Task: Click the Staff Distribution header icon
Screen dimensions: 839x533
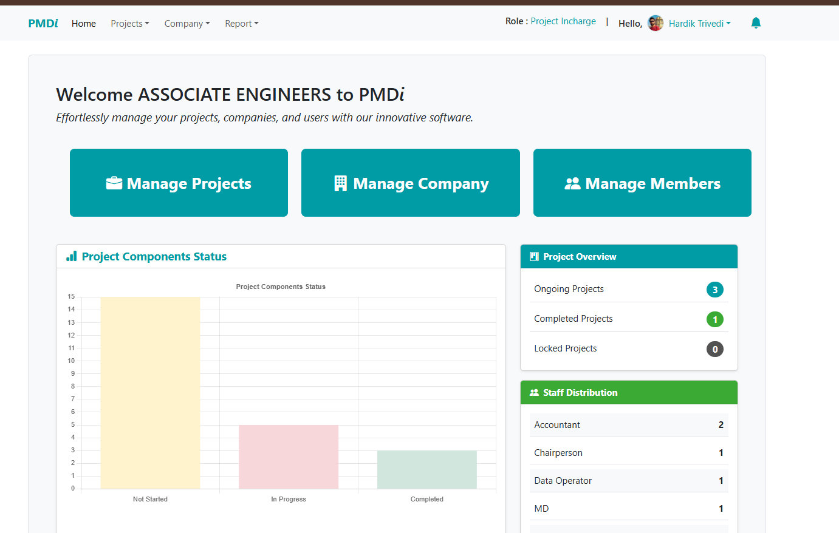Action: click(534, 392)
